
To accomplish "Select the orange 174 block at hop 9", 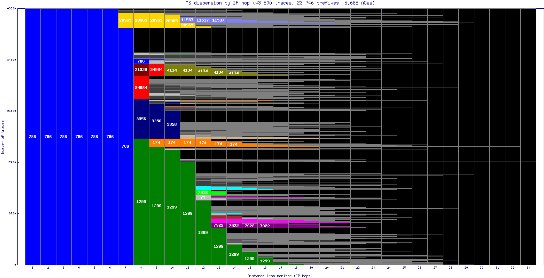I will coord(157,142).
